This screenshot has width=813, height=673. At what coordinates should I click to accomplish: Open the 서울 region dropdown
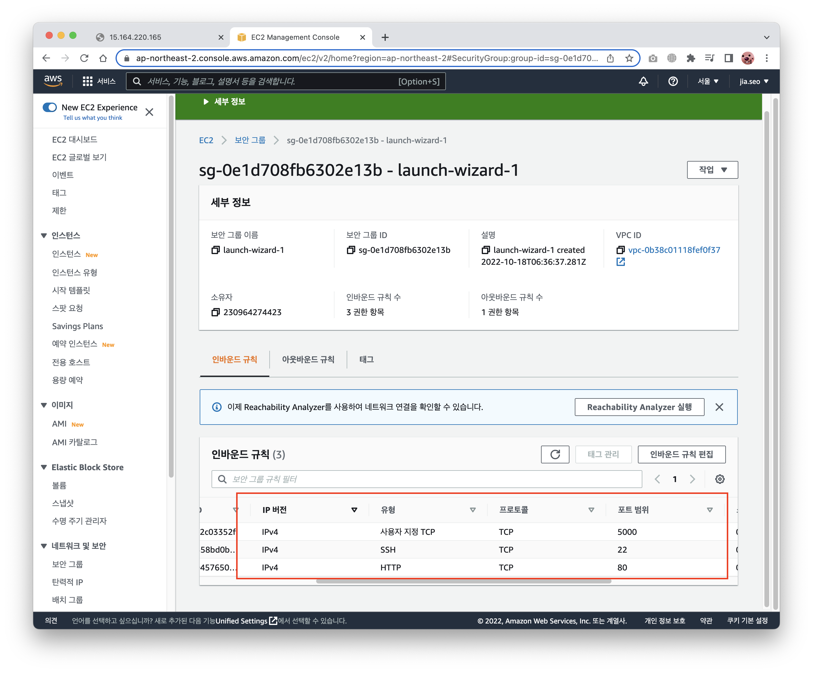pyautogui.click(x=708, y=81)
